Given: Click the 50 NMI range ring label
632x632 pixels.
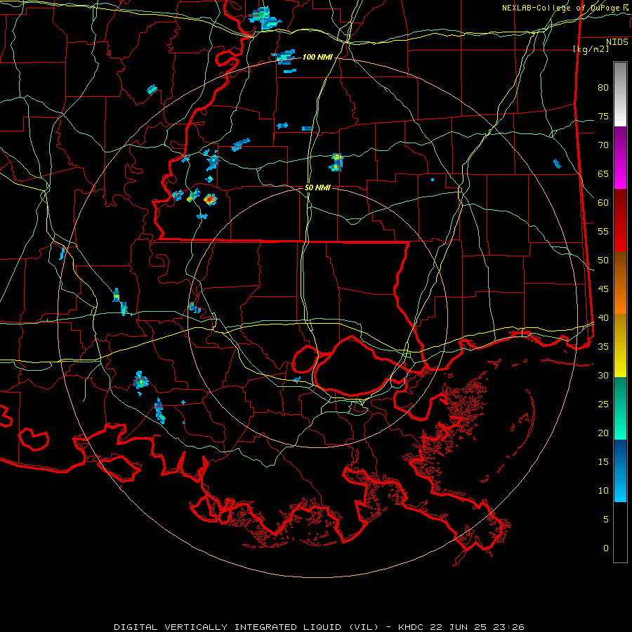Looking at the screenshot, I should 317,187.
